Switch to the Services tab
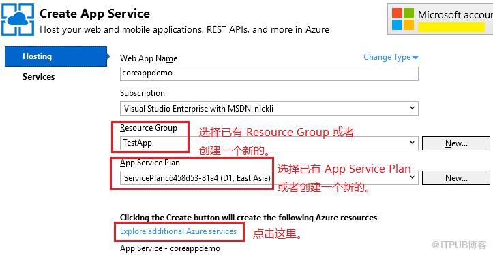Viewport: 493px width, 255px height. point(38,77)
